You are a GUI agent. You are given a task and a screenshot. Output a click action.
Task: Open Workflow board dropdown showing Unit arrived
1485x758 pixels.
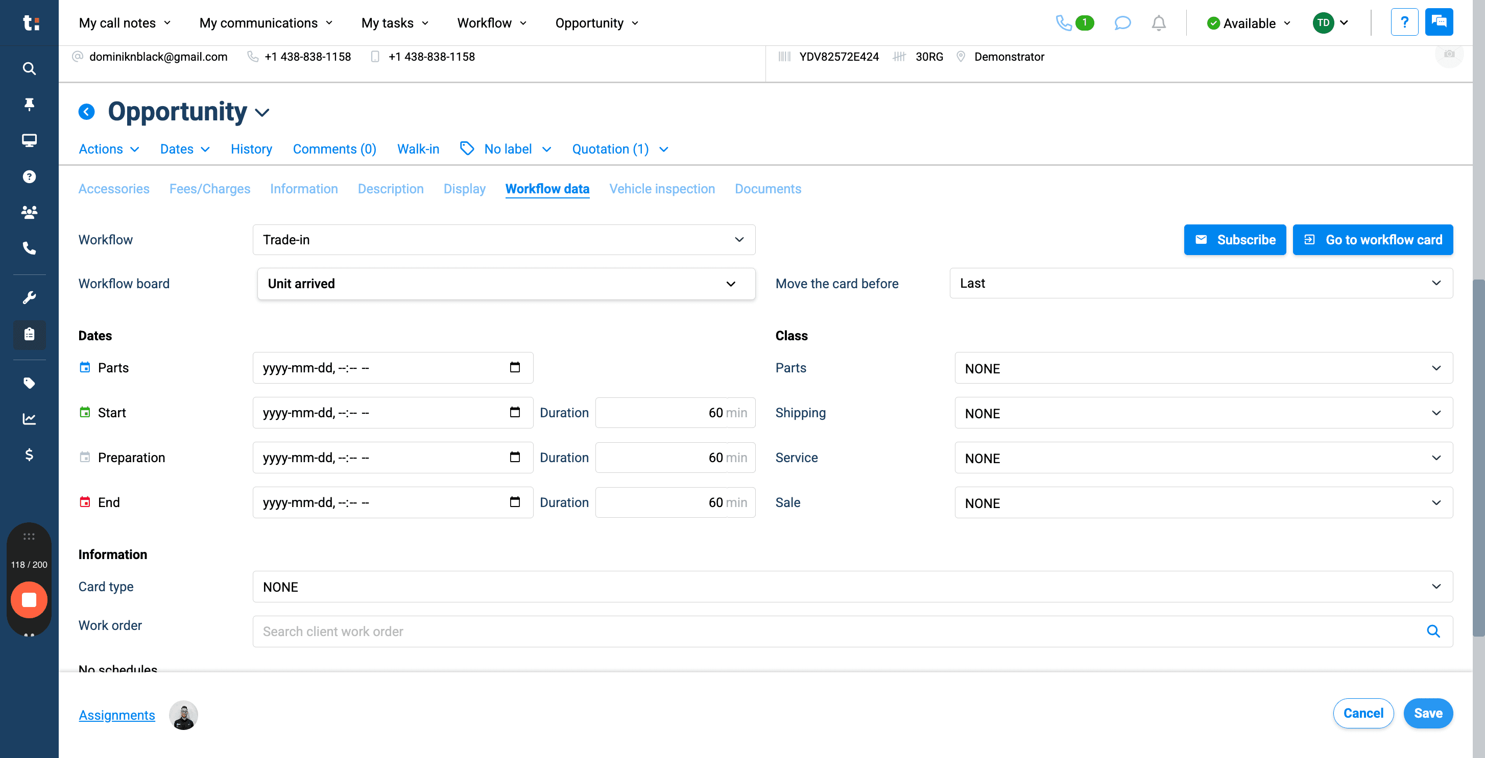(x=506, y=284)
